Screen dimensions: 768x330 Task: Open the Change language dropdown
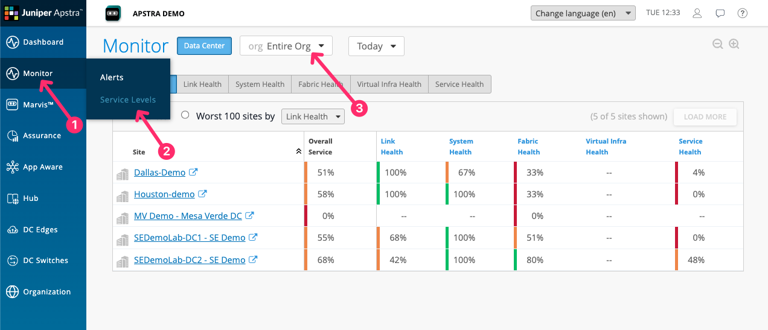pos(583,13)
